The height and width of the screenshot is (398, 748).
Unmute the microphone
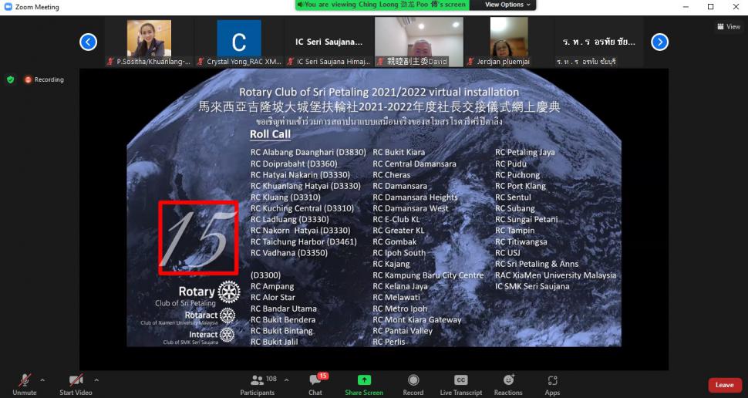tap(25, 384)
